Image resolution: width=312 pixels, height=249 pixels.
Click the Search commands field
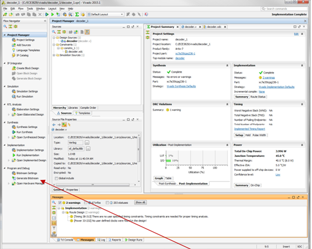coord(284,9)
